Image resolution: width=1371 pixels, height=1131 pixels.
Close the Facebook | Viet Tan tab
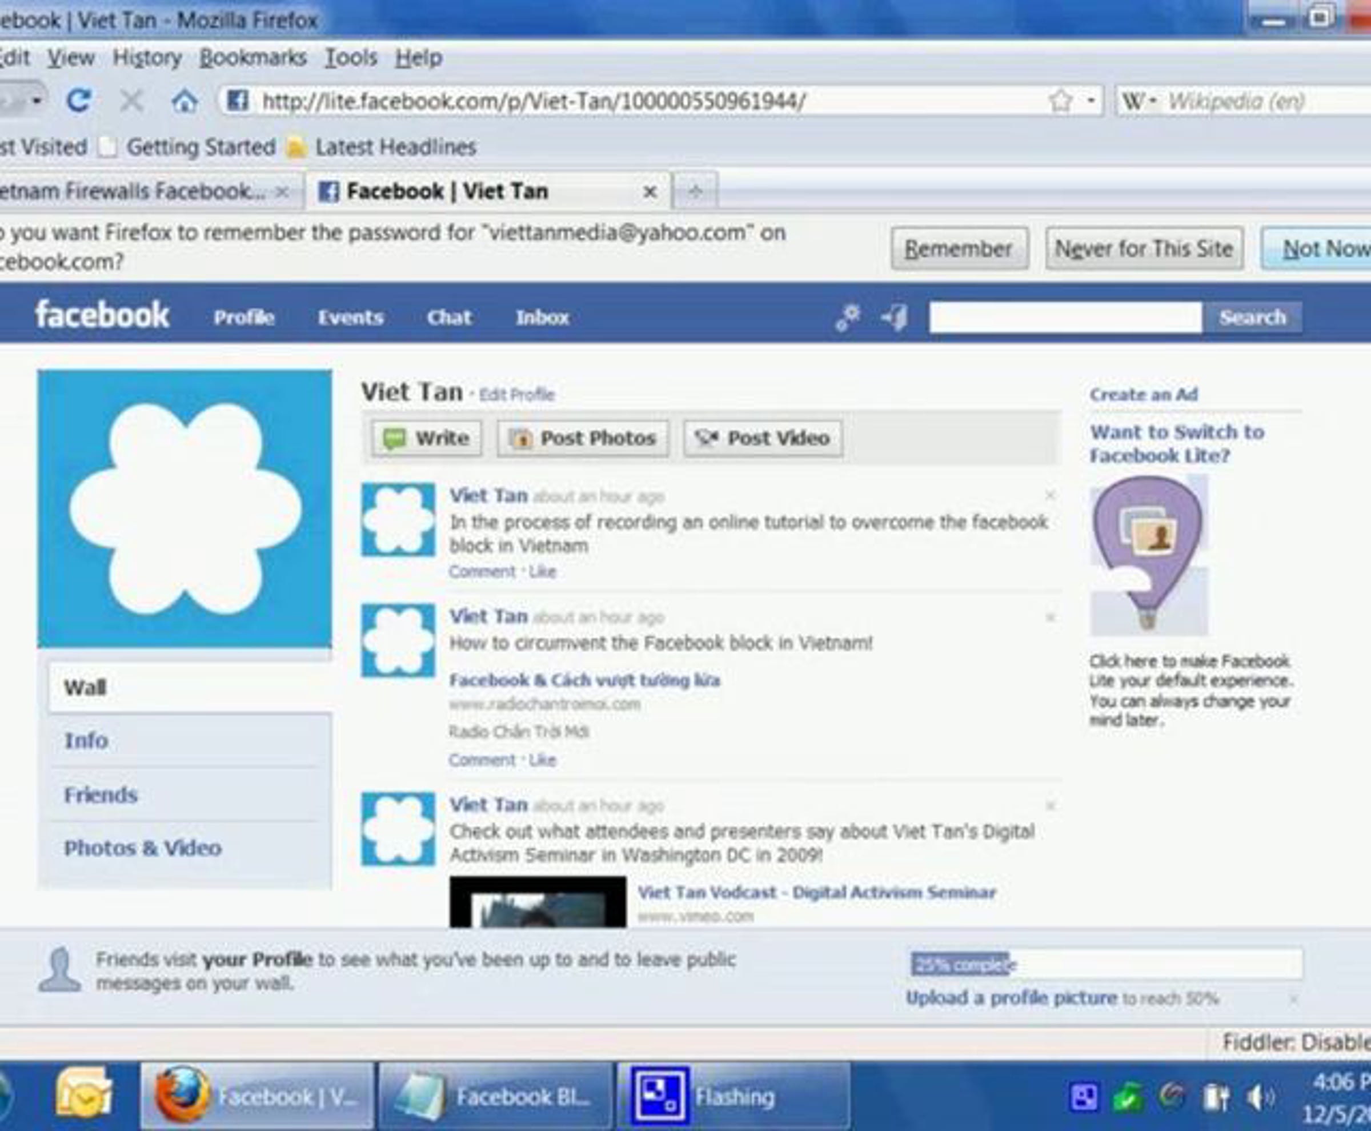(650, 191)
